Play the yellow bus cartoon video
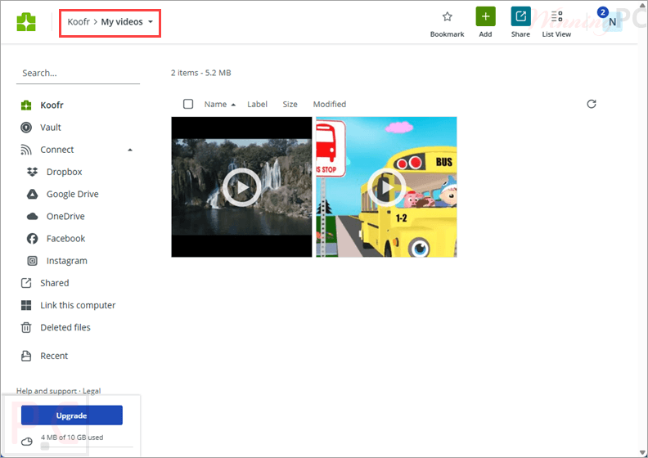Image resolution: width=648 pixels, height=458 pixels. tap(386, 187)
